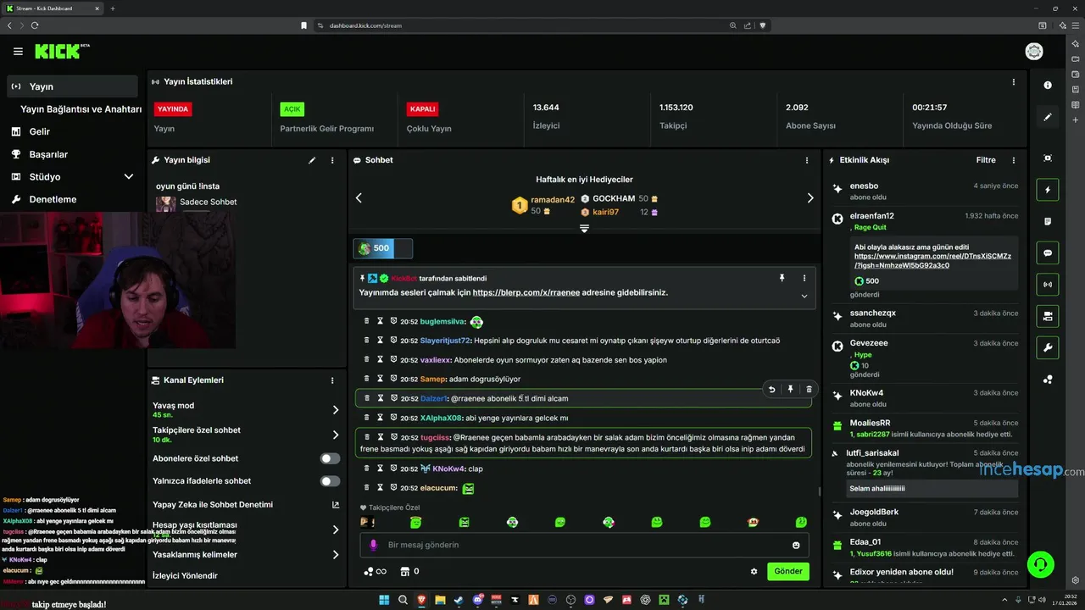Open the green support headset button
This screenshot has width=1085, height=610.
(x=1040, y=563)
